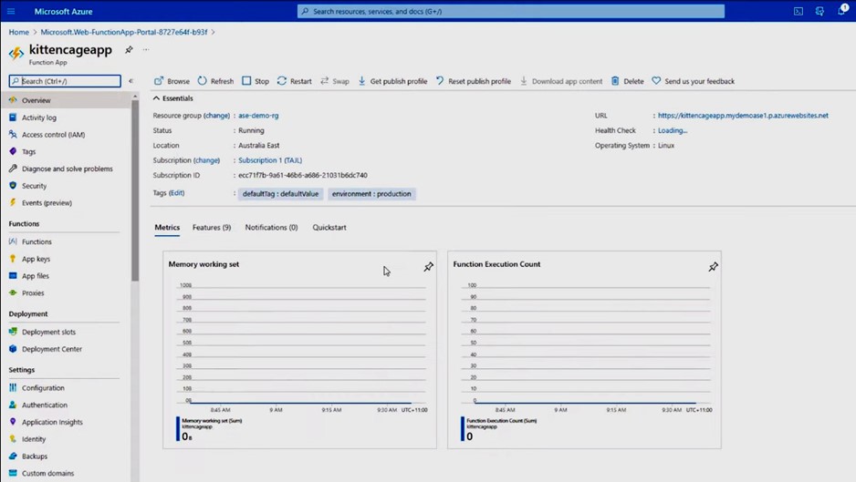The width and height of the screenshot is (856, 482).
Task: Click the left menu scrollbar
Action: click(x=135, y=190)
